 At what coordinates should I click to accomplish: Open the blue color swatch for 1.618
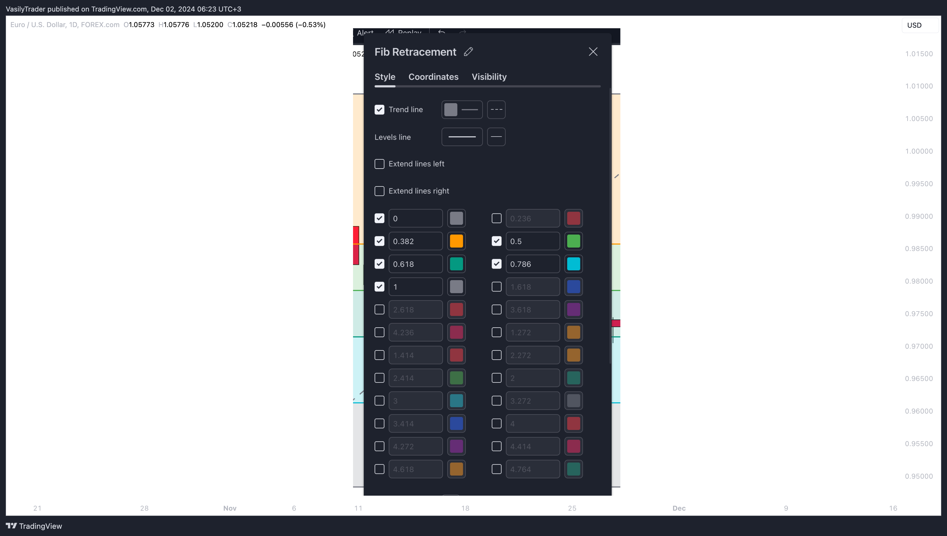574,287
